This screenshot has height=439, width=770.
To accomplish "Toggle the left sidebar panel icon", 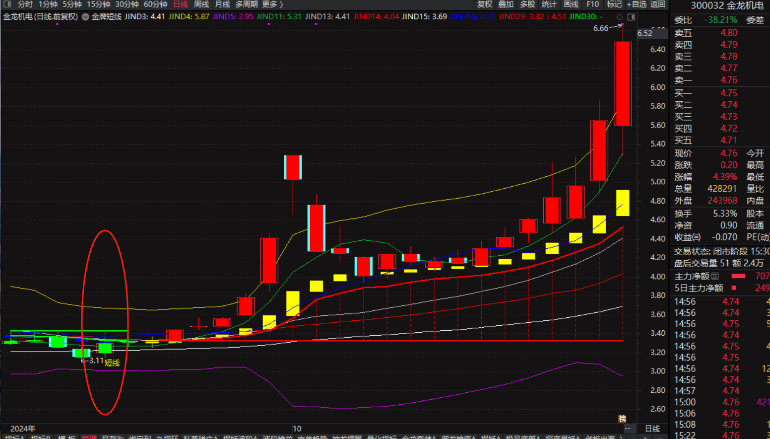I will [x=7, y=4].
